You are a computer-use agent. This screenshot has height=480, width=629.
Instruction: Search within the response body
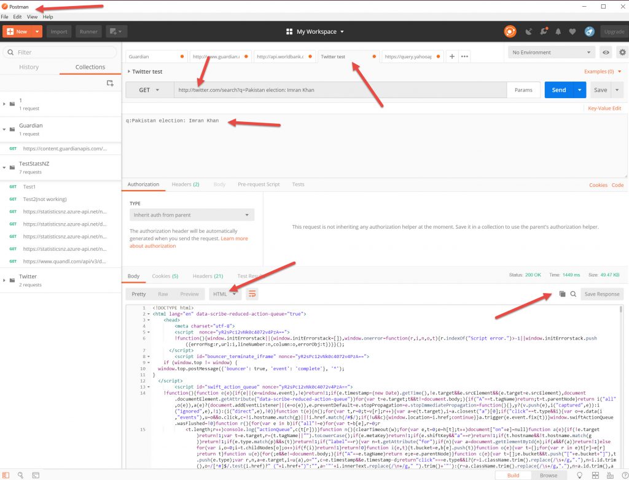[x=573, y=294]
